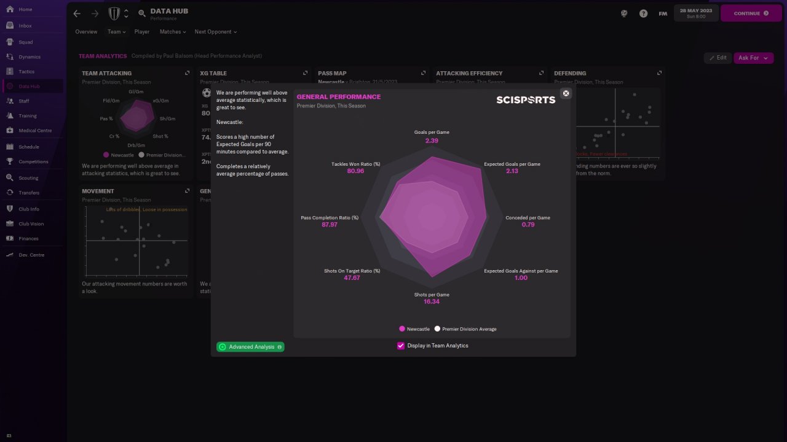Click the Team Analytics heading

point(103,56)
